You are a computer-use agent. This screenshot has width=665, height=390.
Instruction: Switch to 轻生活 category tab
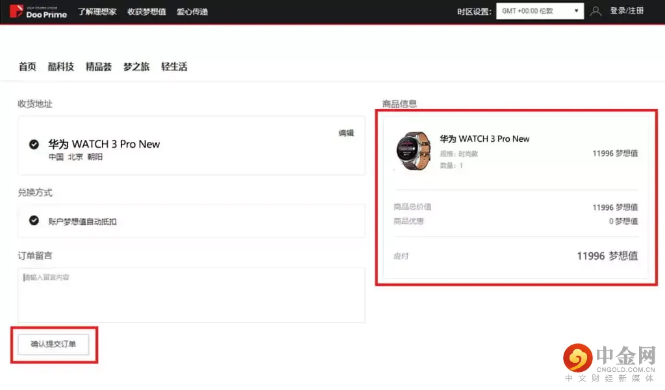click(174, 67)
